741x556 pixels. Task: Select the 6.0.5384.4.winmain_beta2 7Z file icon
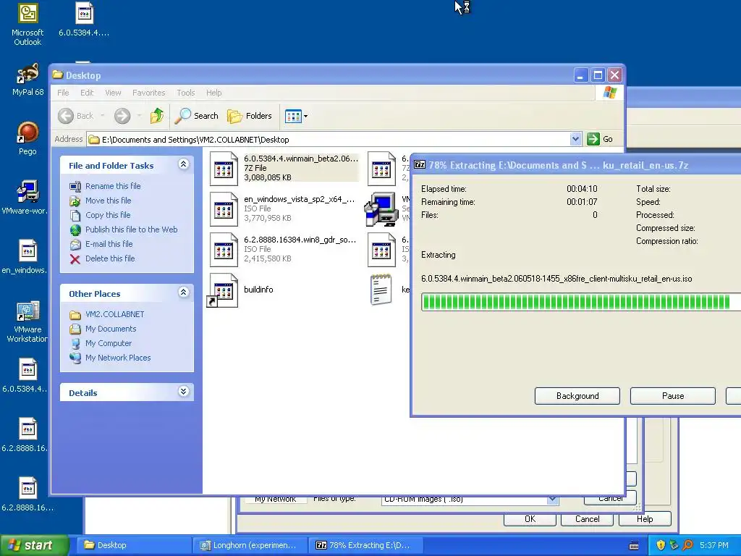tap(224, 168)
